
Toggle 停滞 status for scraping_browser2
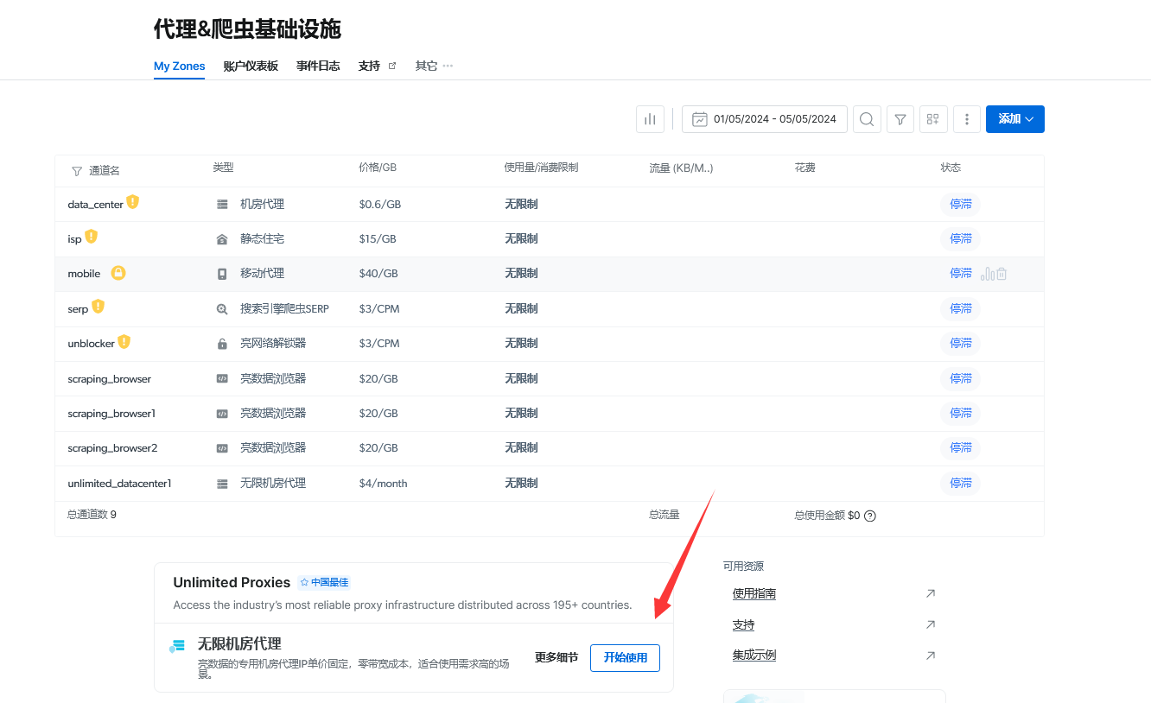[x=961, y=448]
